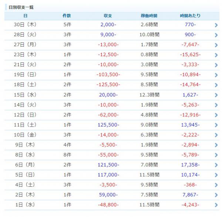Open details chevron for 9日(木) row
The image size is (222, 217).
[x=216, y=145]
